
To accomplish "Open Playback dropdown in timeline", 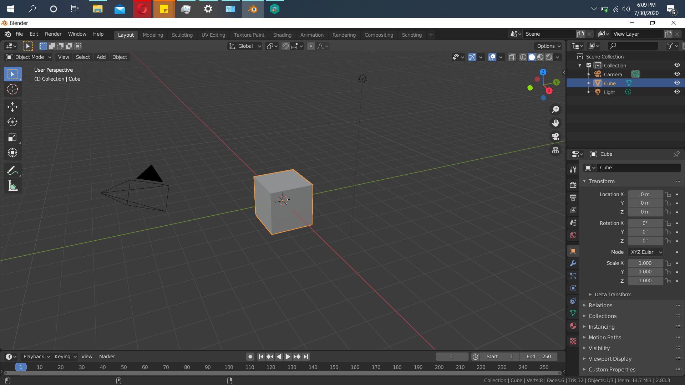I will [36, 356].
